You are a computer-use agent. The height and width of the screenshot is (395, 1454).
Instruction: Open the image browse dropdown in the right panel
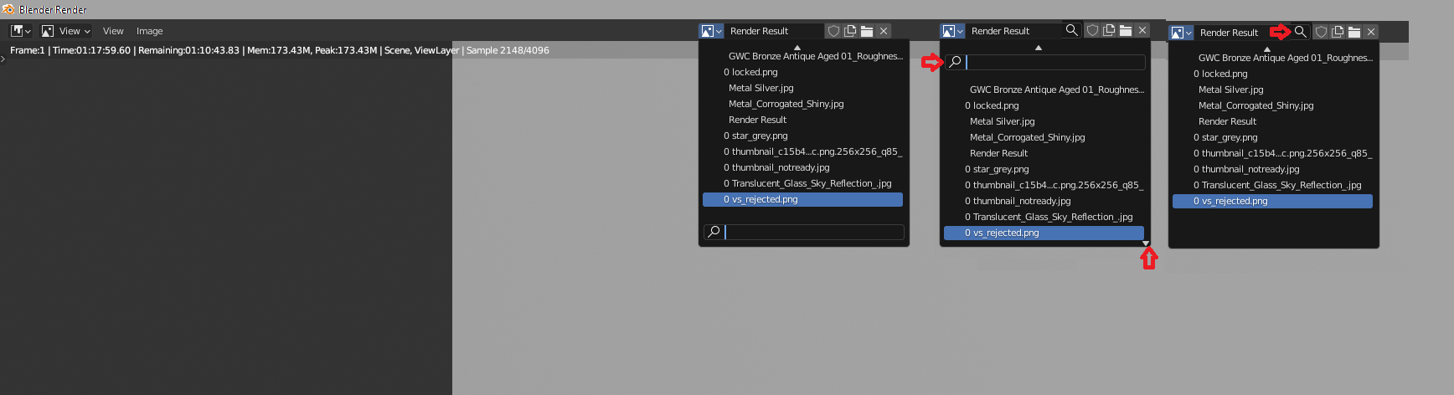click(1181, 33)
